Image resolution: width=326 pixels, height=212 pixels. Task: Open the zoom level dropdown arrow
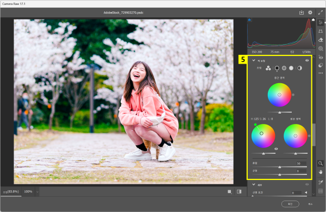tap(37, 192)
